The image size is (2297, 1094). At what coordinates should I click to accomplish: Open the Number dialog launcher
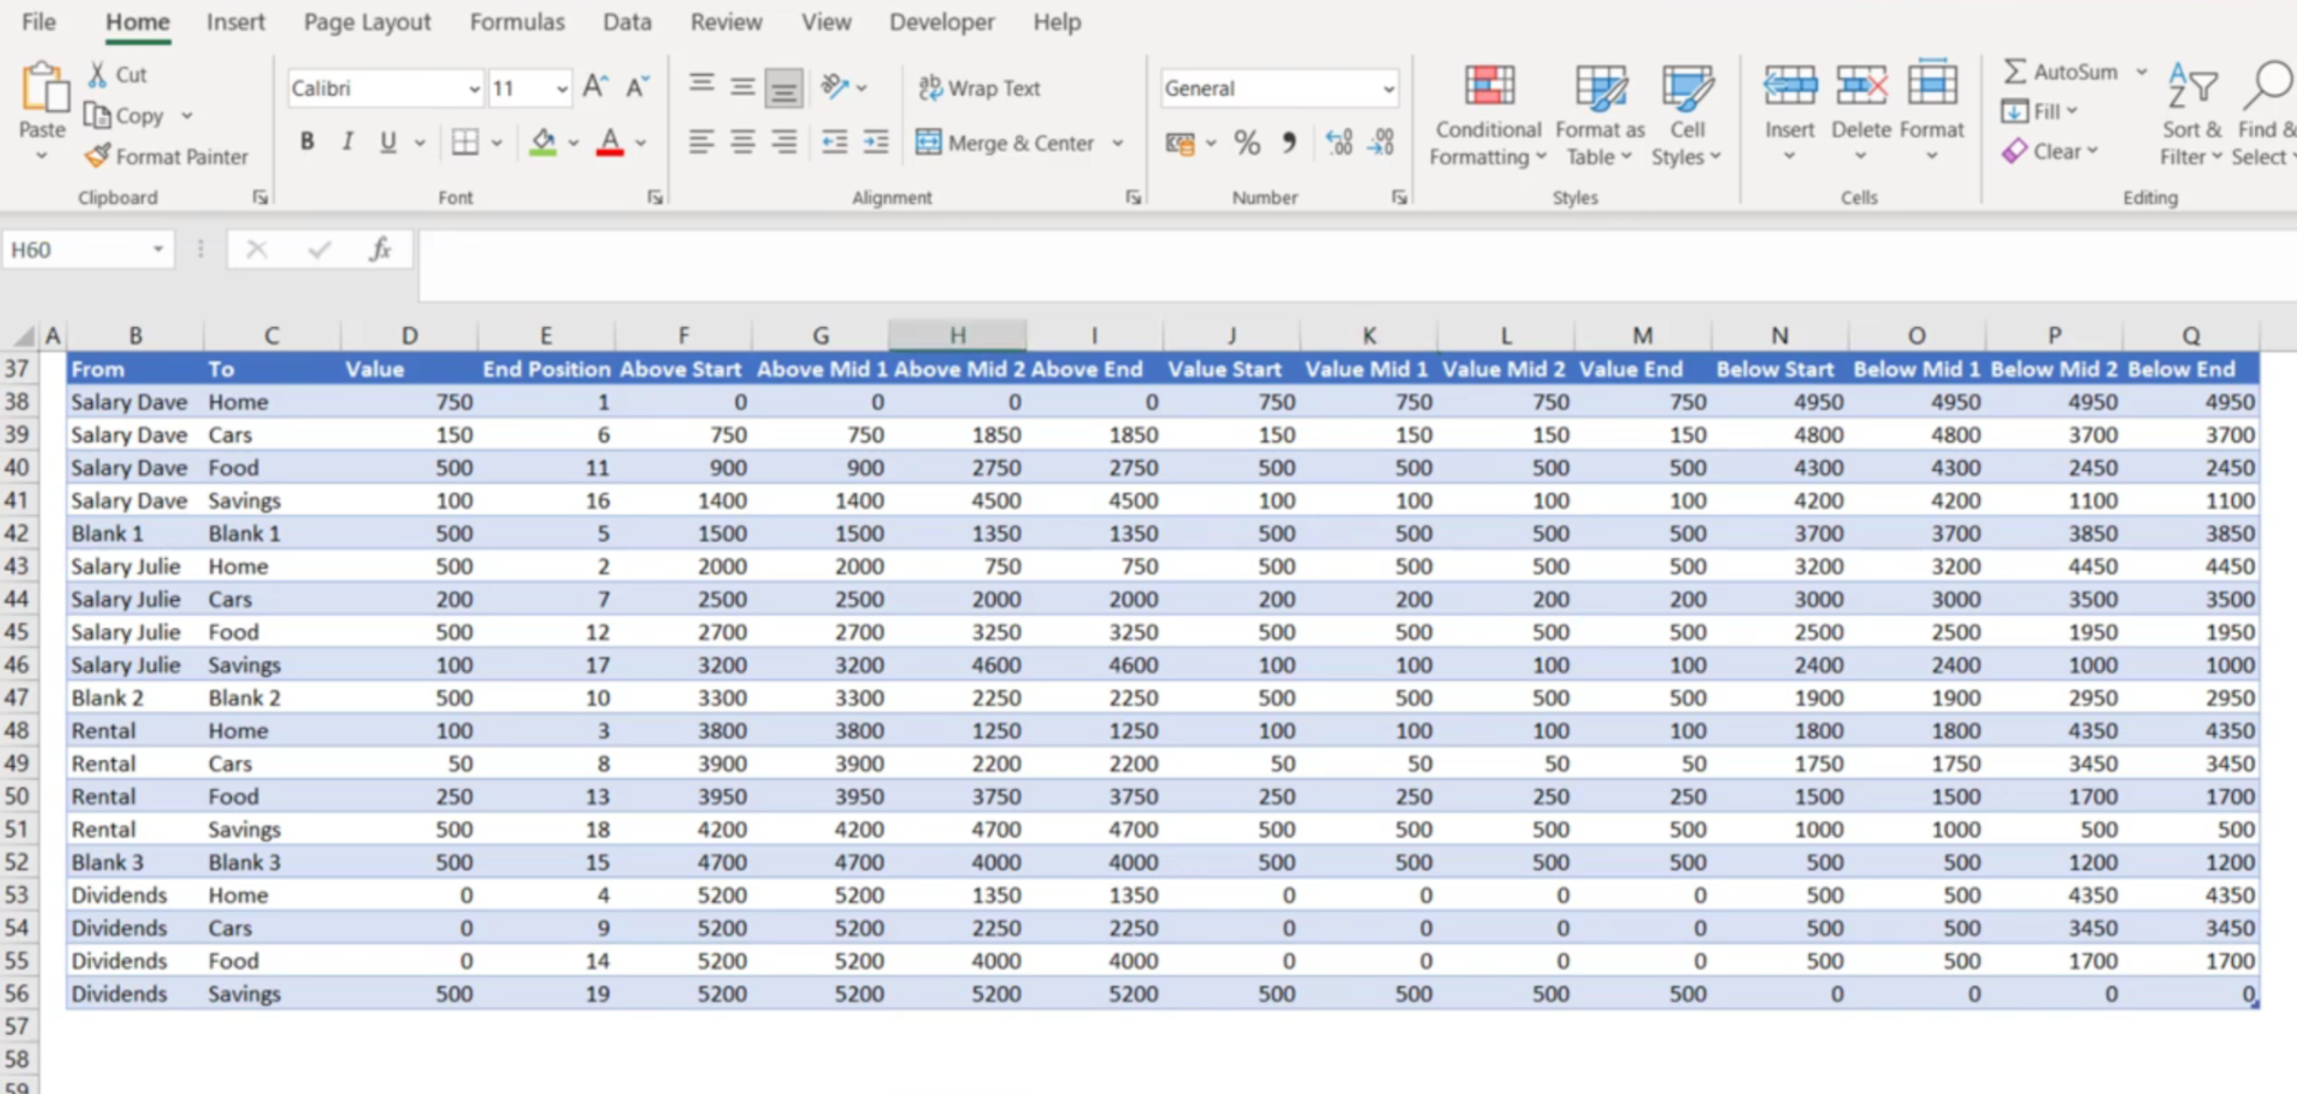[x=1398, y=197]
